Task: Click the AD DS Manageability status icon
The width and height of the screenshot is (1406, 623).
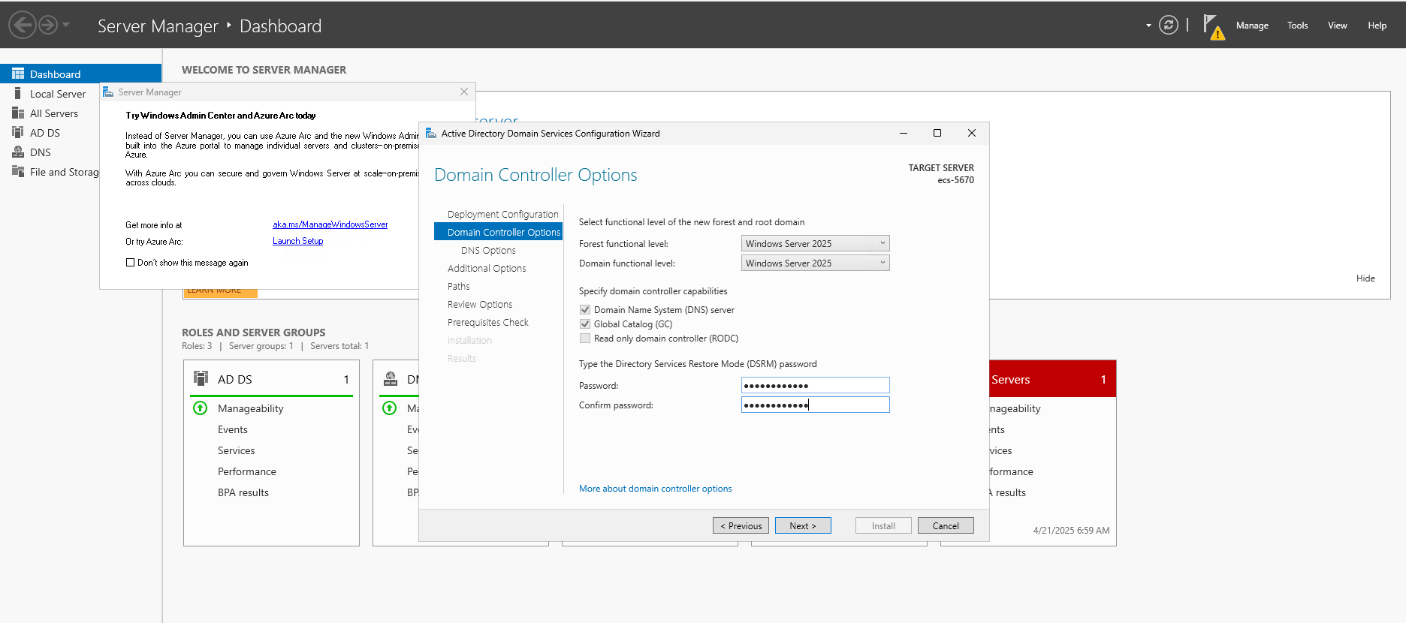Action: point(200,408)
